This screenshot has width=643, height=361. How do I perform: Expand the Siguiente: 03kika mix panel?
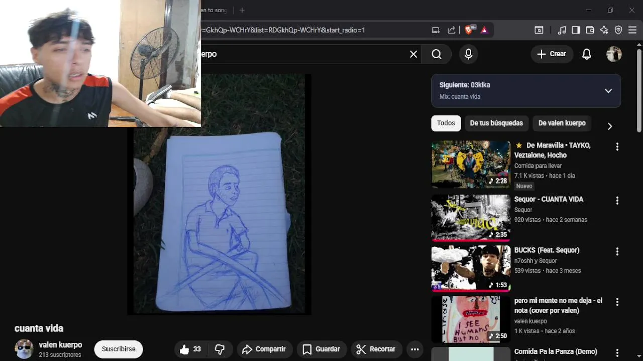pos(526,91)
